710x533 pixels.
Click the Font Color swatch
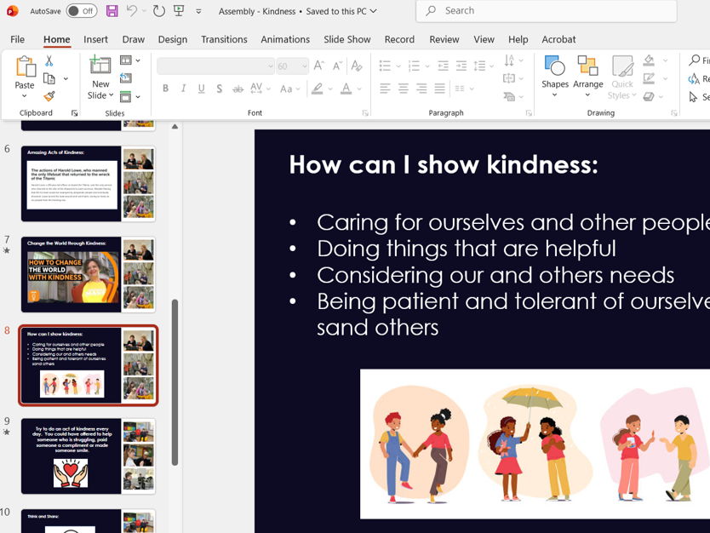346,89
